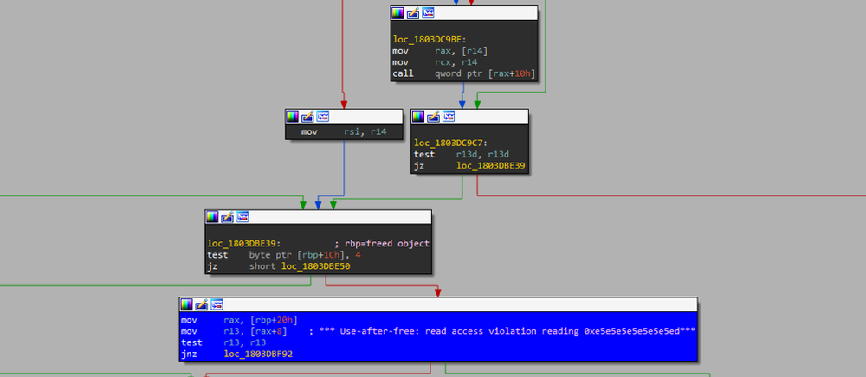The width and height of the screenshot is (866, 377).
Task: Click pencil edit icon on blue use-after-free node
Action: 202,304
